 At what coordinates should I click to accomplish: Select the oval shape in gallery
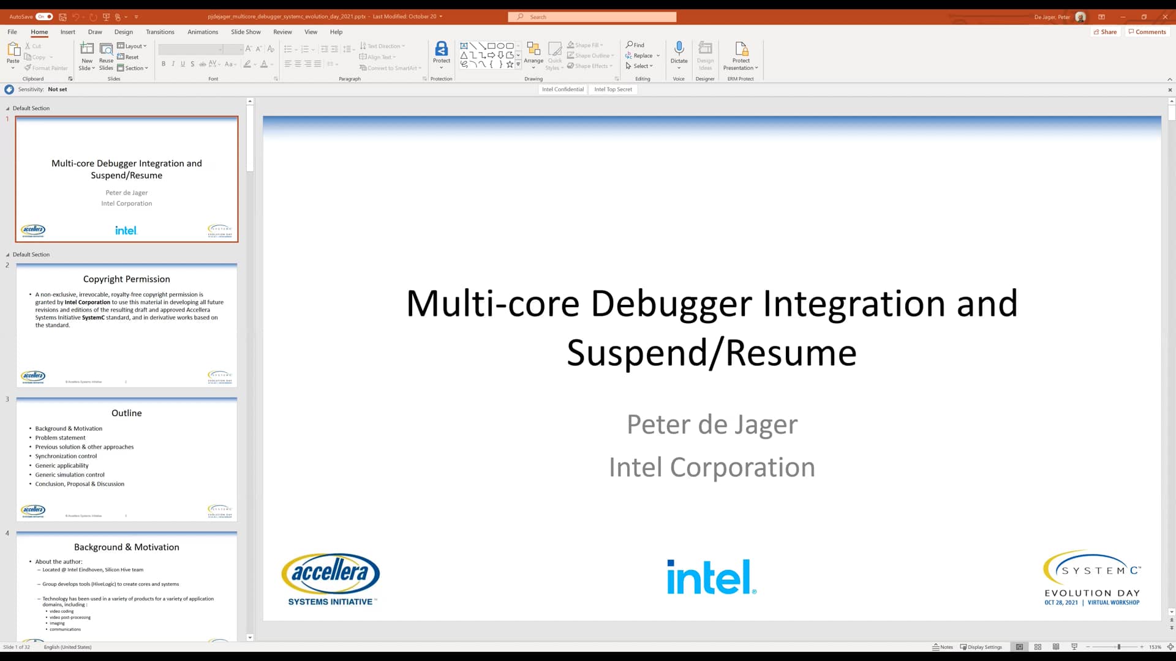[500, 46]
